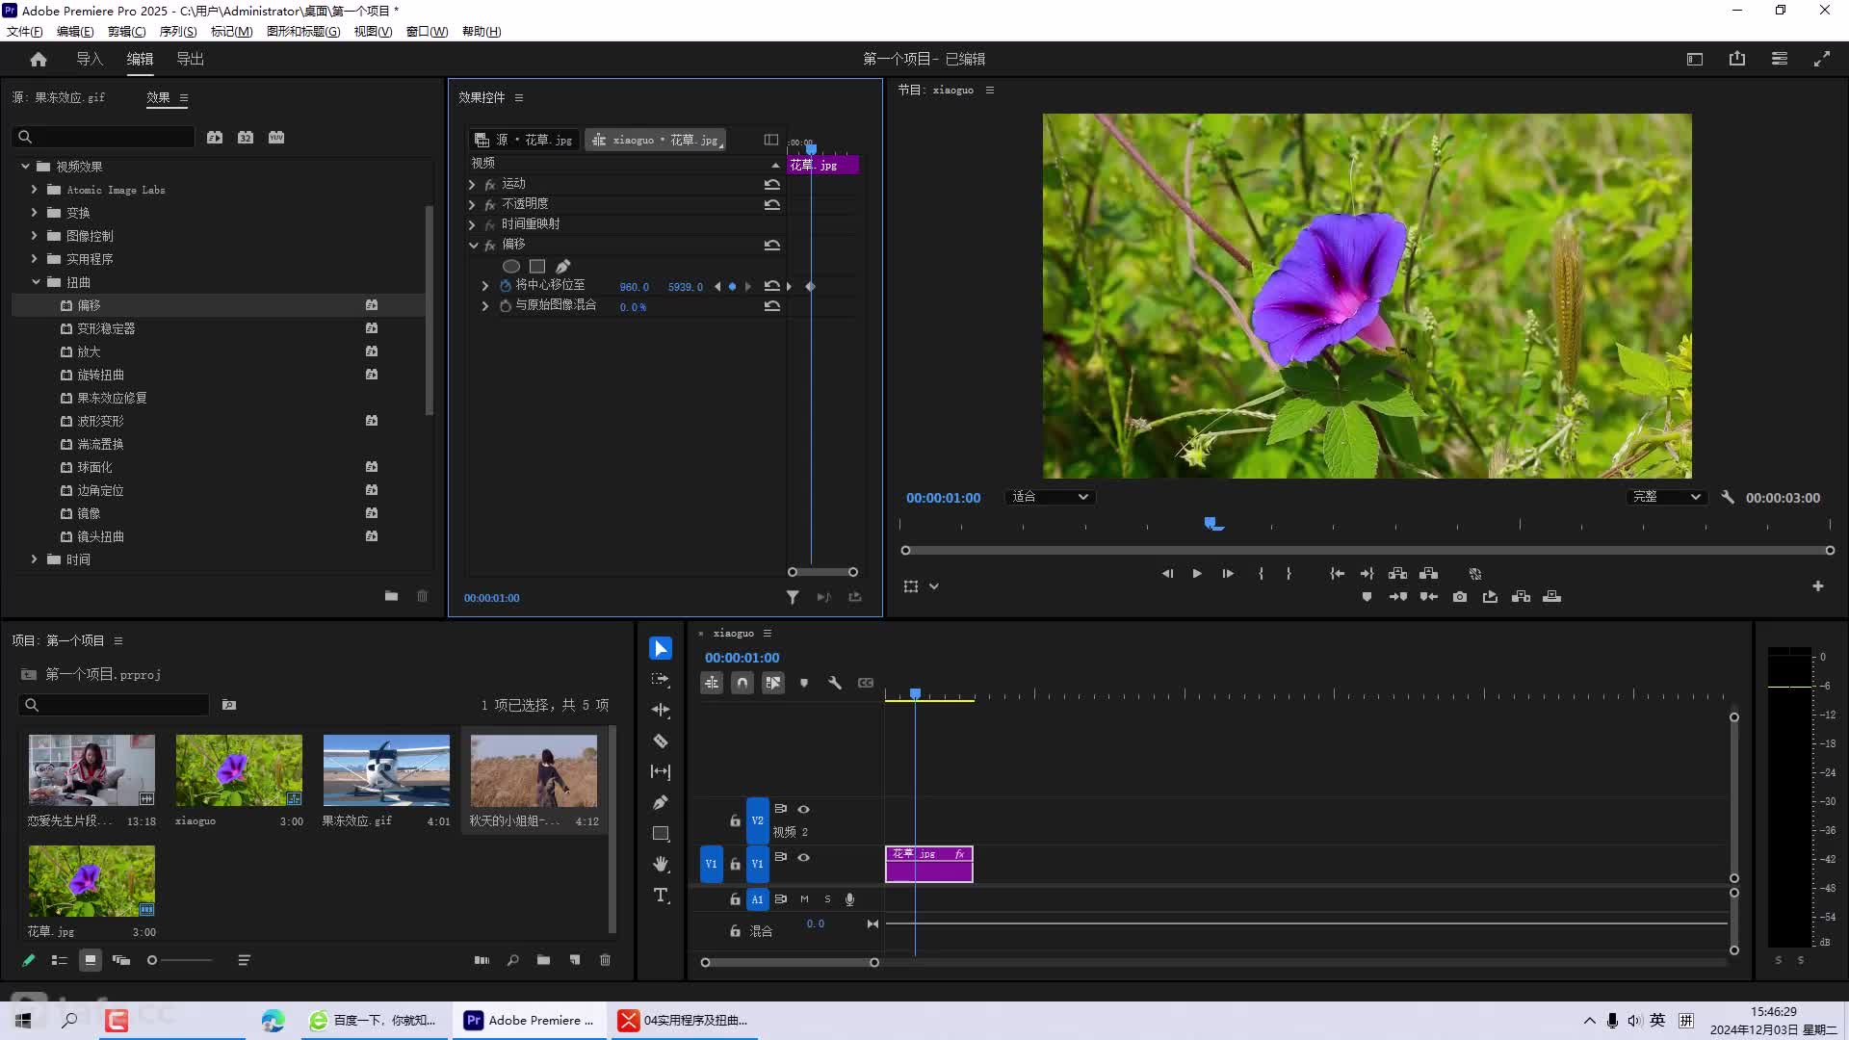Select the 镜头扭曲 effect
1849x1040 pixels.
[x=101, y=536]
